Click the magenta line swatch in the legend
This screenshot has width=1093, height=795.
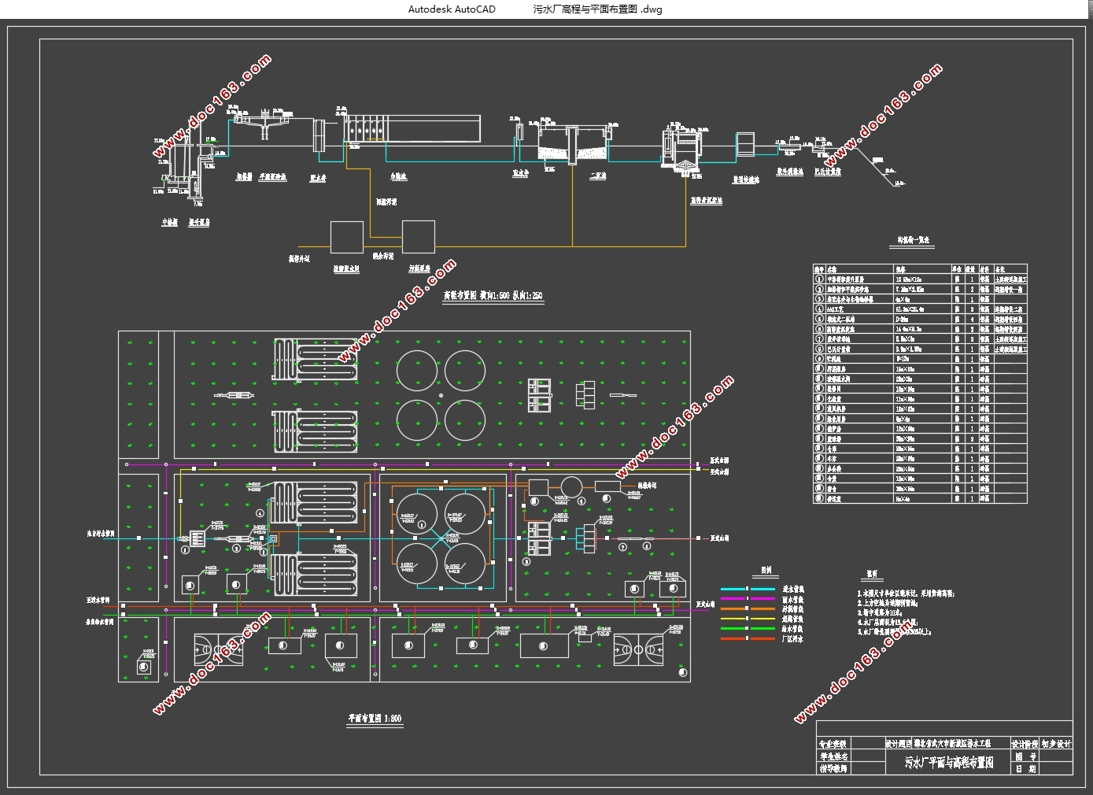click(748, 599)
